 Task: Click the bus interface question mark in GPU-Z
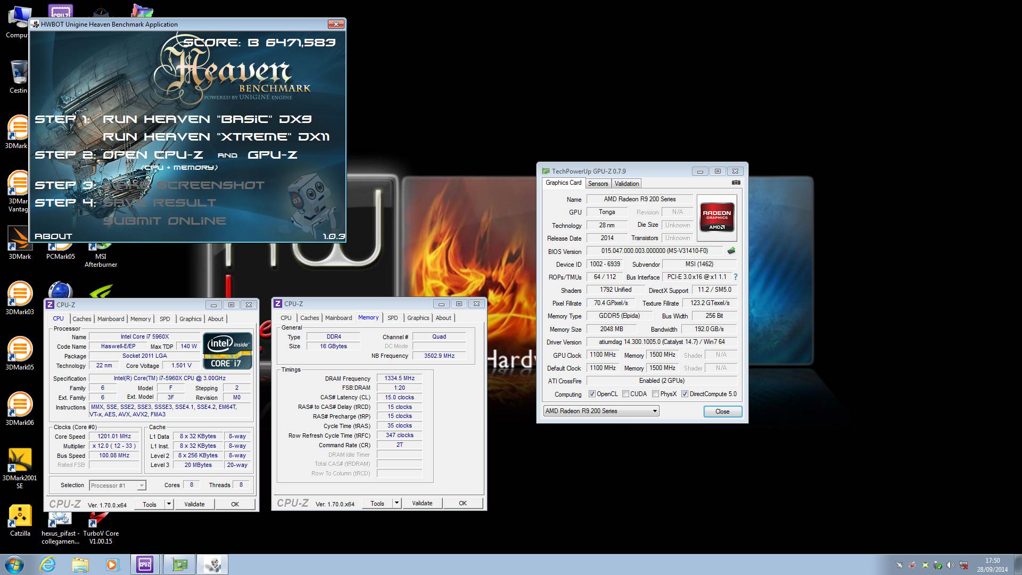point(736,277)
